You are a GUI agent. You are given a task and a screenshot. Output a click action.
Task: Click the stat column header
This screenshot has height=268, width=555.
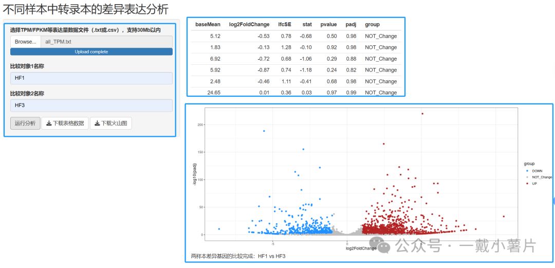point(307,25)
